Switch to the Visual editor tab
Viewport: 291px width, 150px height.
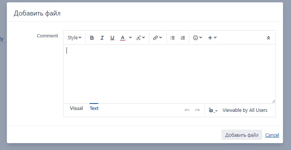tap(76, 108)
